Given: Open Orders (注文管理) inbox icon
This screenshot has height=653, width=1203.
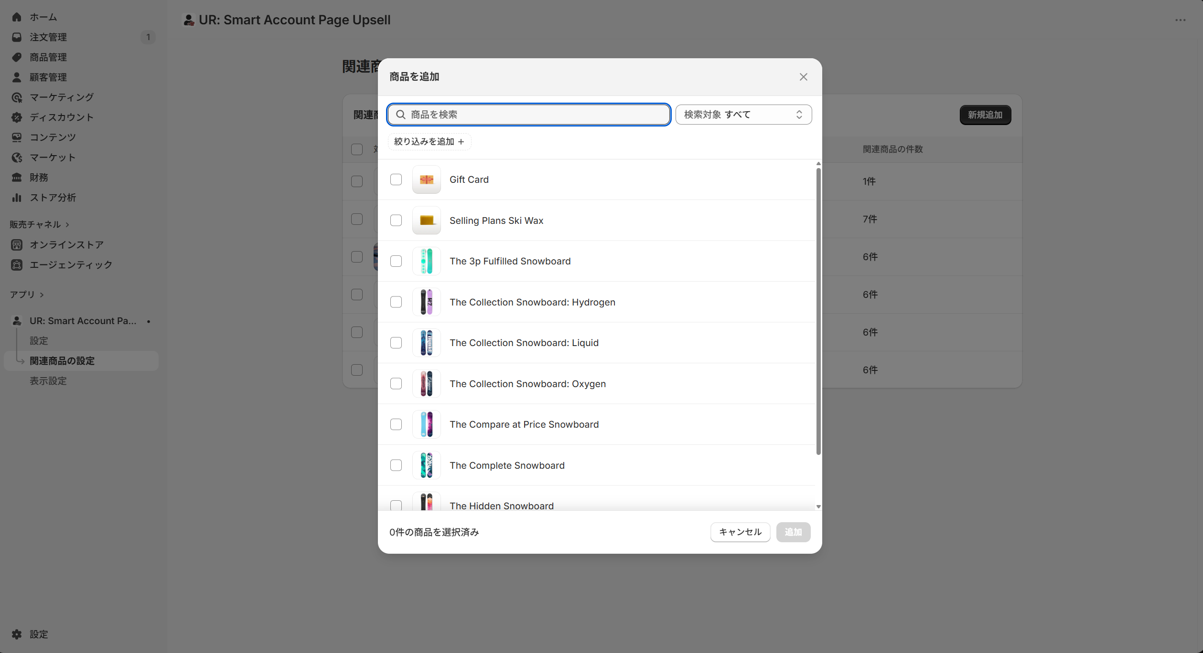Looking at the screenshot, I should tap(17, 37).
